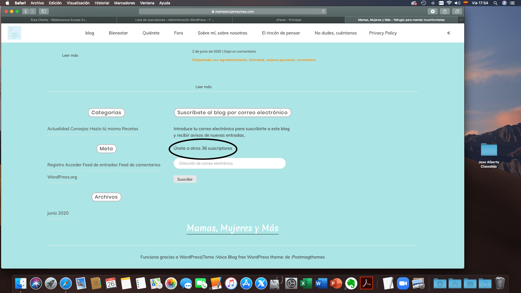Switch to Lista de suscriptores tab
The width and height of the screenshot is (521, 293).
coord(174,20)
